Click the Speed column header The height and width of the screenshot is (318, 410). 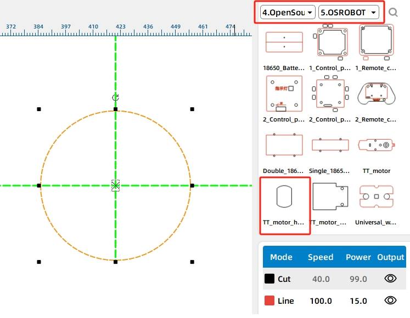pos(321,257)
